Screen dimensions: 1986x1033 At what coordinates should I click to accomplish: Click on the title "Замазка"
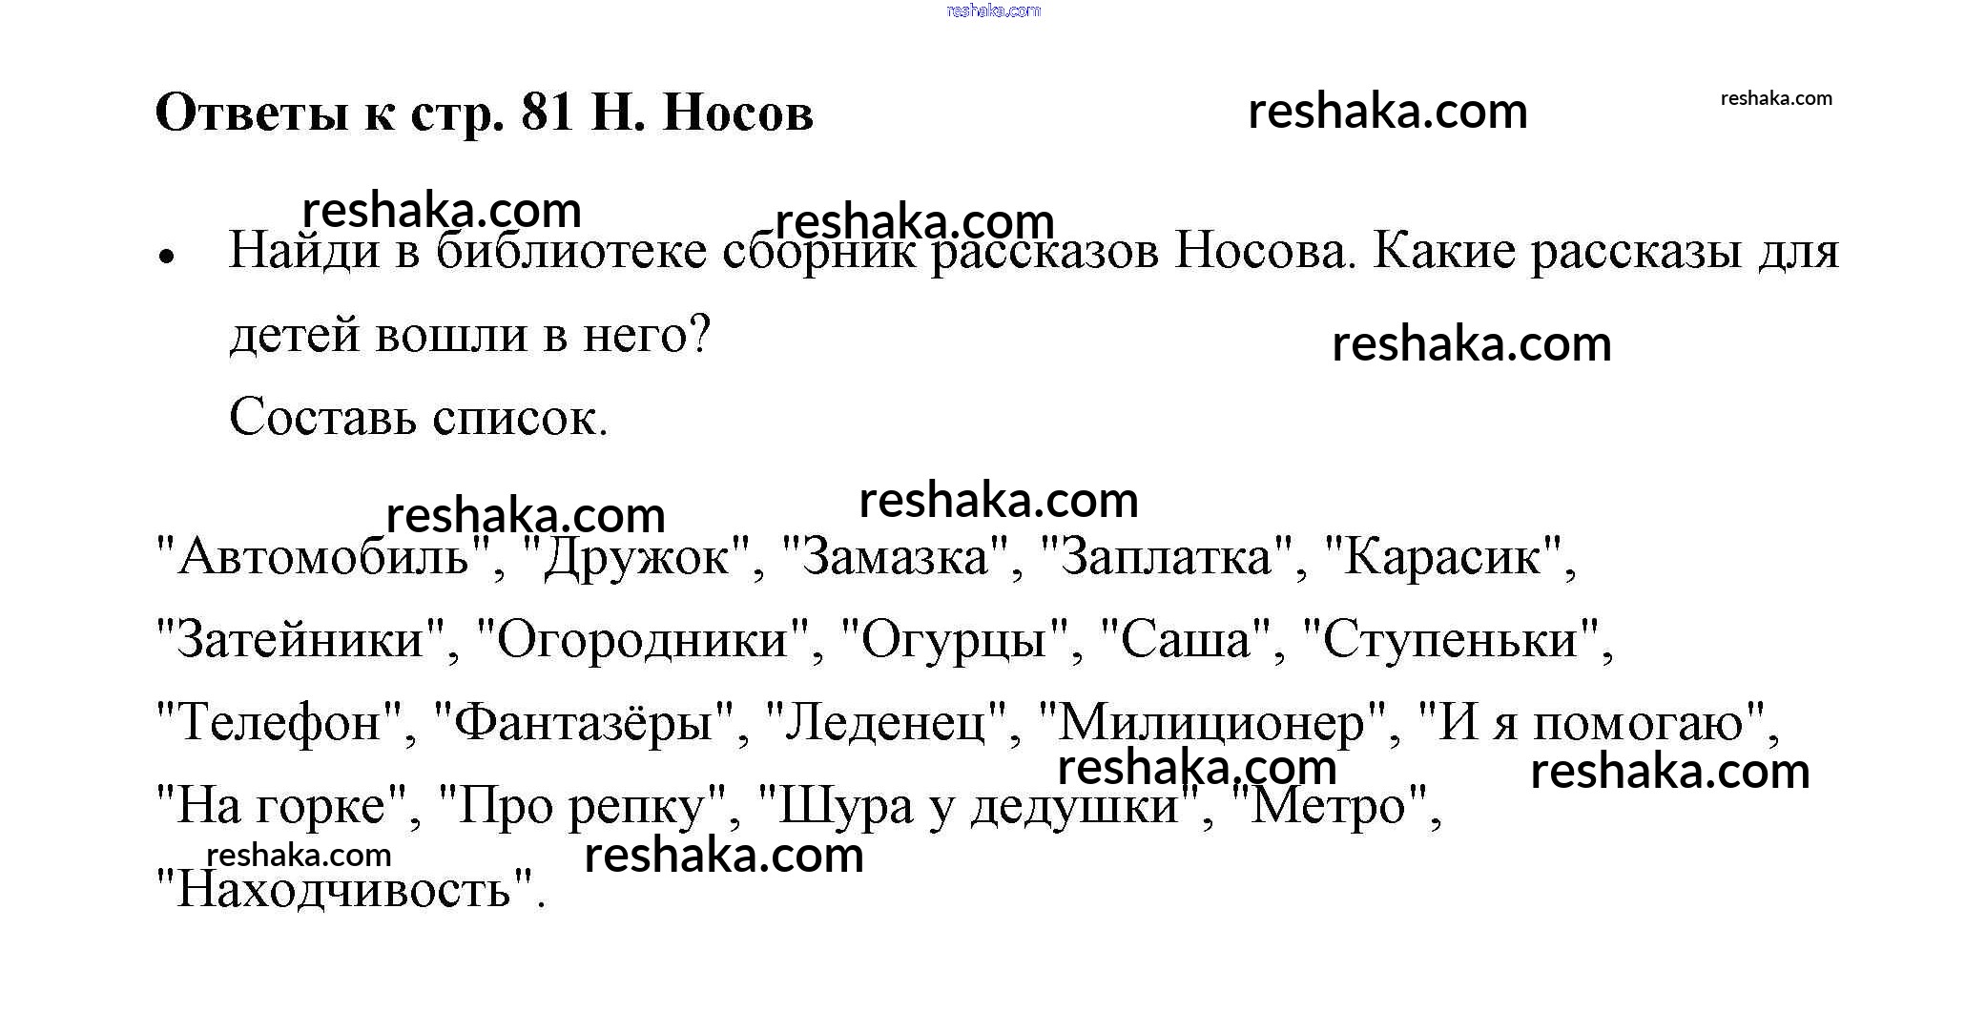[x=895, y=556]
